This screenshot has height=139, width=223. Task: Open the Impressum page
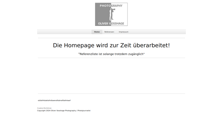pyautogui.click(x=124, y=32)
